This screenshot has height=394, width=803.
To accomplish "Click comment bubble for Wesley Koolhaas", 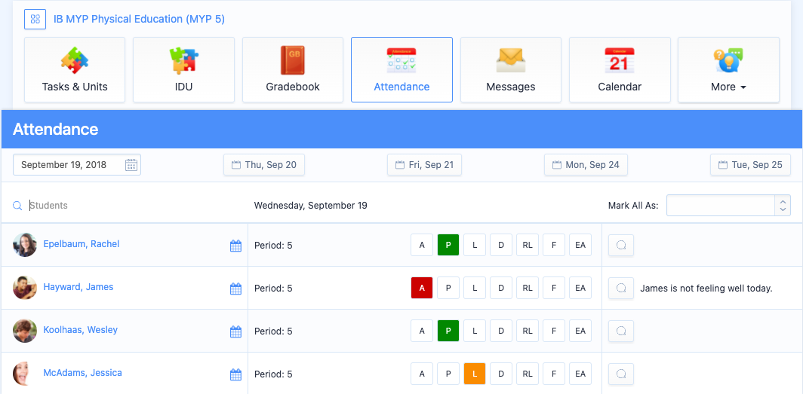I will click(x=620, y=331).
